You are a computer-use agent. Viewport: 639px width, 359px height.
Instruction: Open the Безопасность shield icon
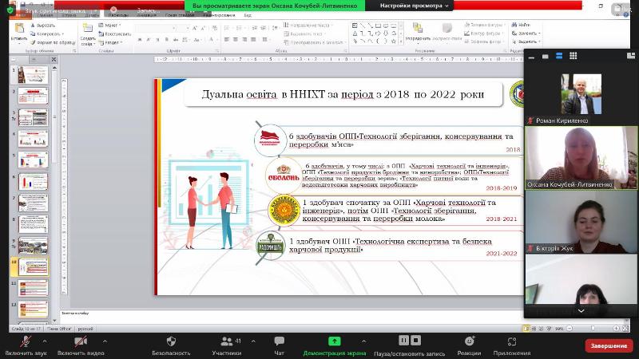pyautogui.click(x=171, y=341)
